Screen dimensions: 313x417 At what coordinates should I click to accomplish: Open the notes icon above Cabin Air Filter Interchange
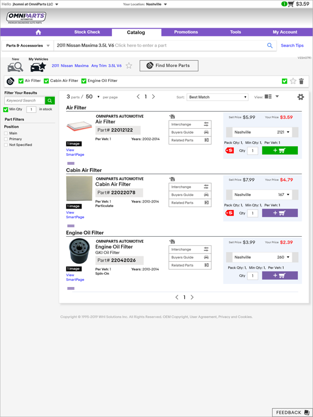click(x=172, y=179)
